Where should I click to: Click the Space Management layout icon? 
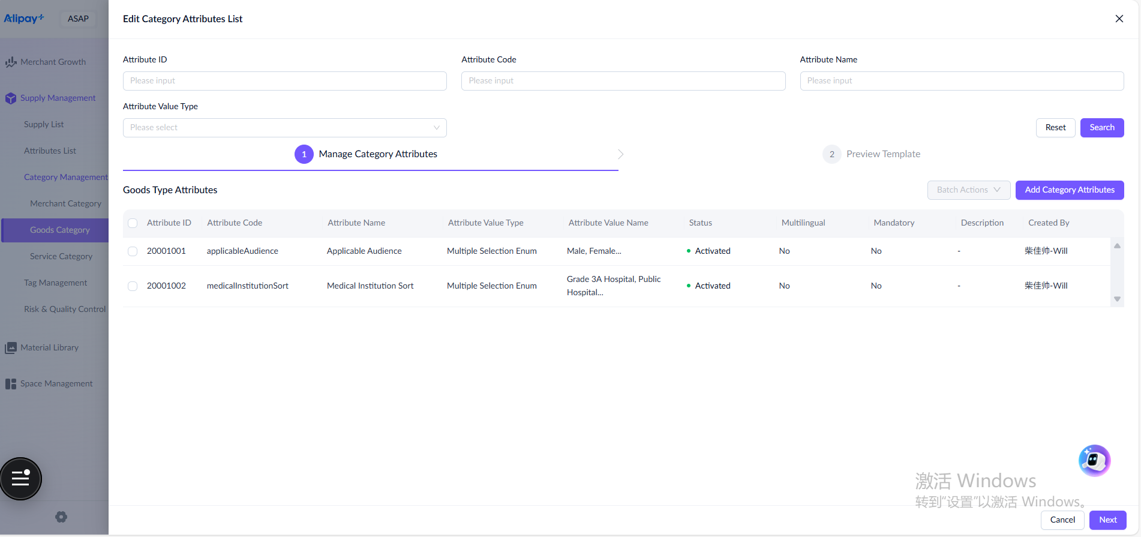[11, 384]
